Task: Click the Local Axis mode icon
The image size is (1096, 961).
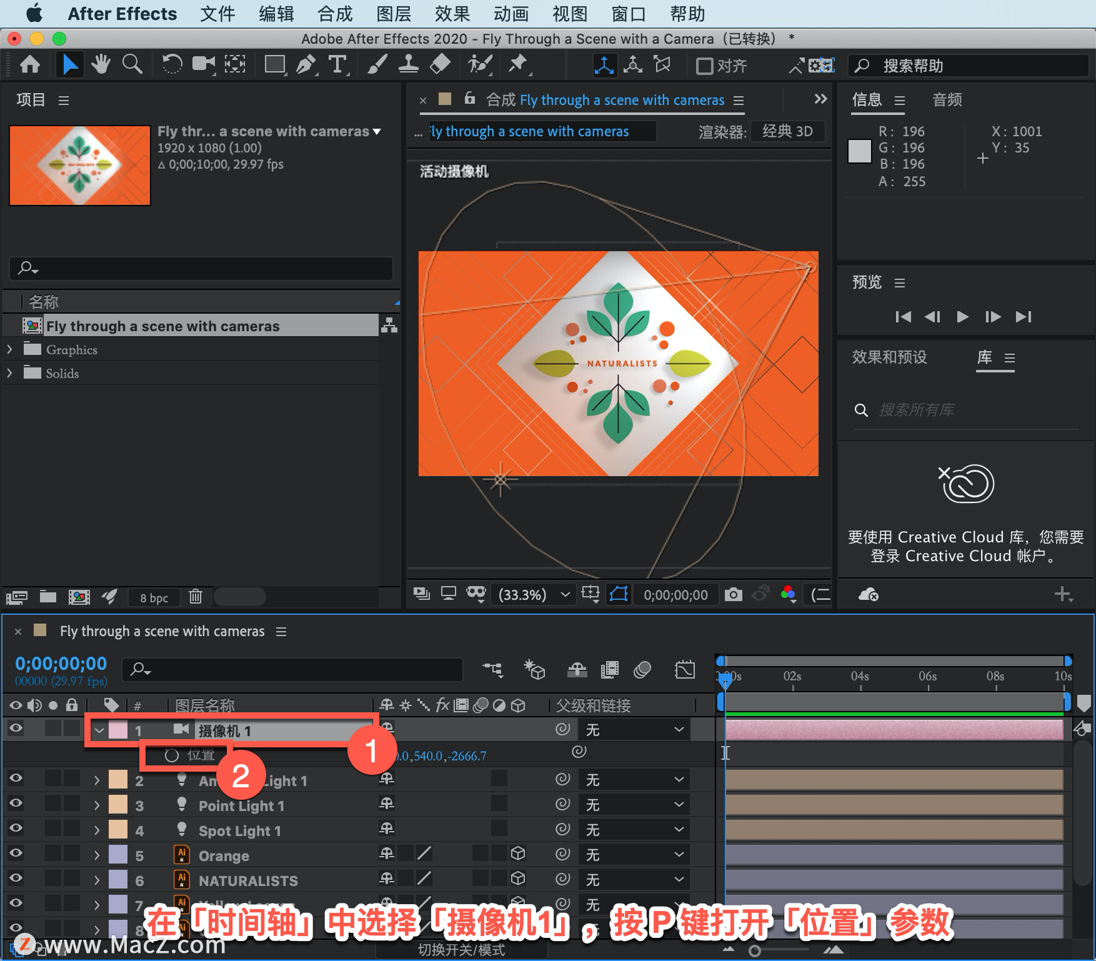Action: coord(604,65)
